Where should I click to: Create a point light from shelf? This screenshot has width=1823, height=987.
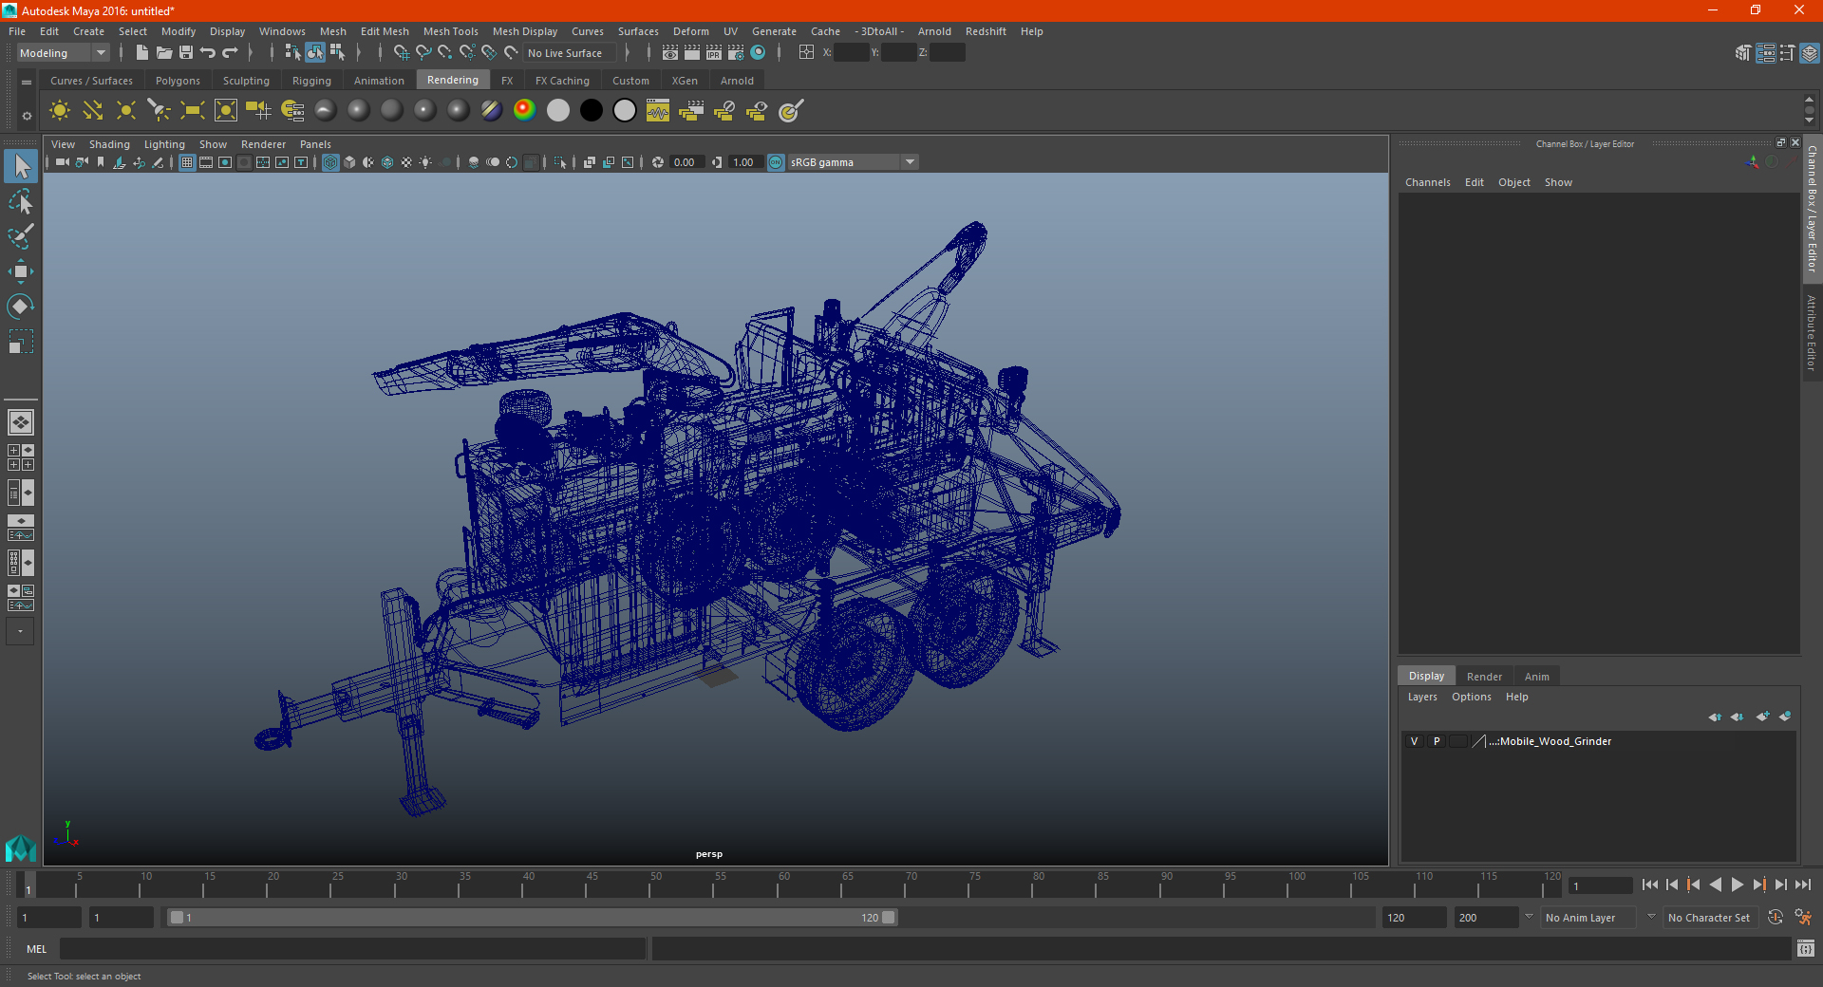(x=126, y=111)
